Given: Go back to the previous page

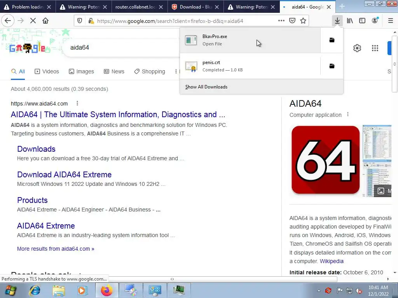Looking at the screenshot, I should (8, 21).
